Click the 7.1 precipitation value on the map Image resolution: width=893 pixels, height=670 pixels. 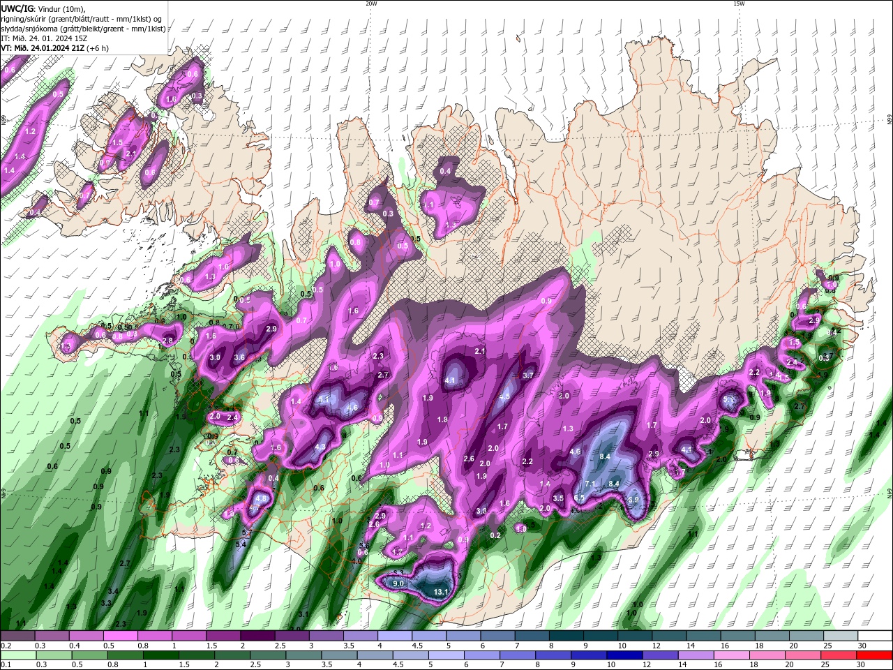coord(590,484)
